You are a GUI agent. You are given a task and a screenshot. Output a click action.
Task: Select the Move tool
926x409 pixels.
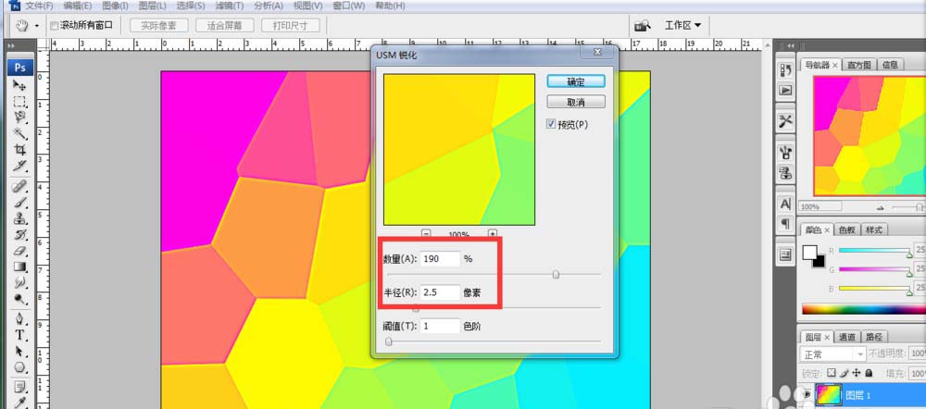(19, 84)
